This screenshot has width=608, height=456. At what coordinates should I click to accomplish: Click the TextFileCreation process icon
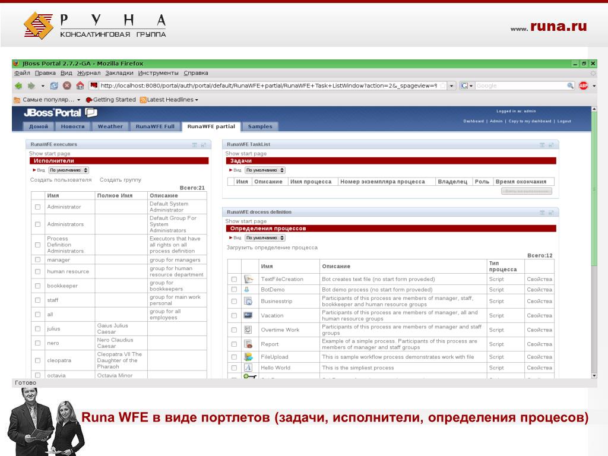[x=248, y=279]
